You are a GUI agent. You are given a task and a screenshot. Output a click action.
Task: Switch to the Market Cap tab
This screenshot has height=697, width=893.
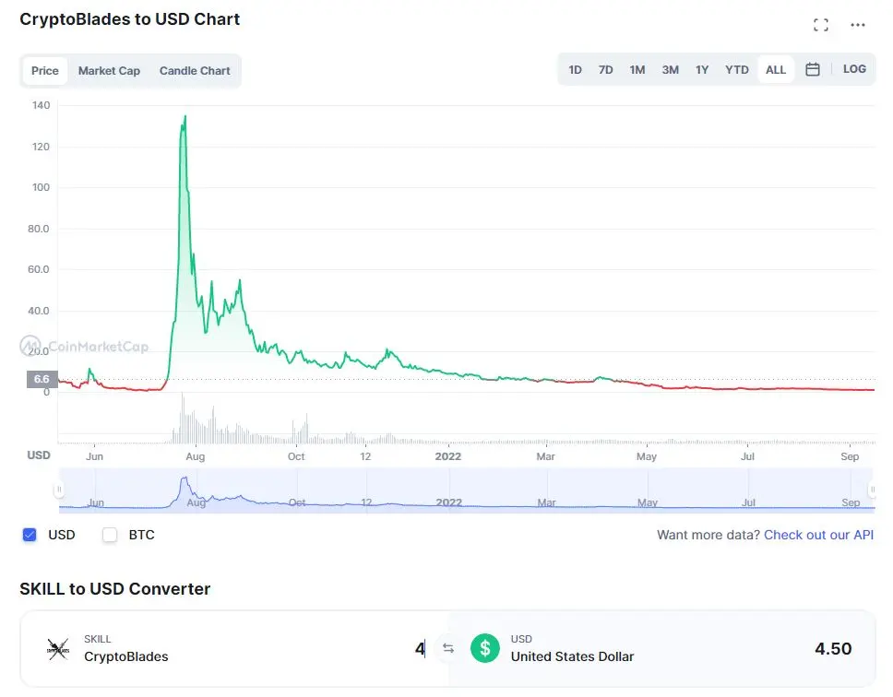point(109,71)
